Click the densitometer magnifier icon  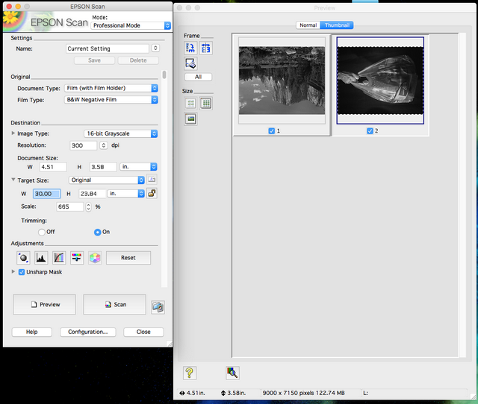click(x=232, y=373)
